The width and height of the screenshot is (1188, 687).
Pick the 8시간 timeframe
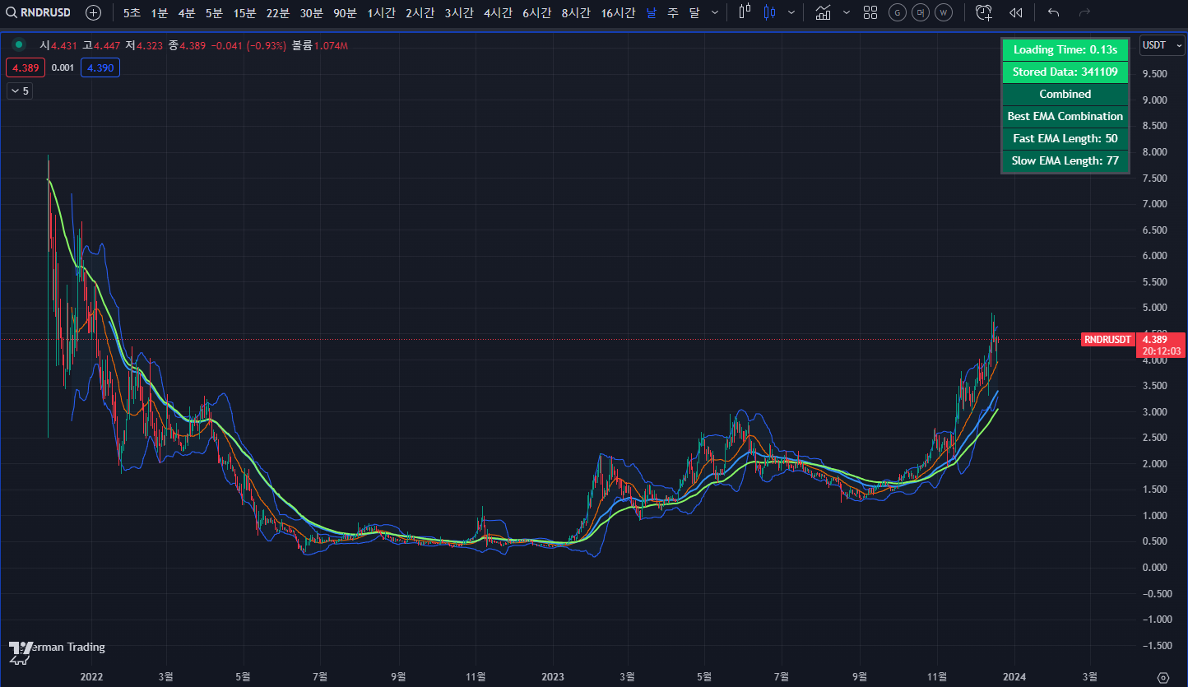pos(576,12)
